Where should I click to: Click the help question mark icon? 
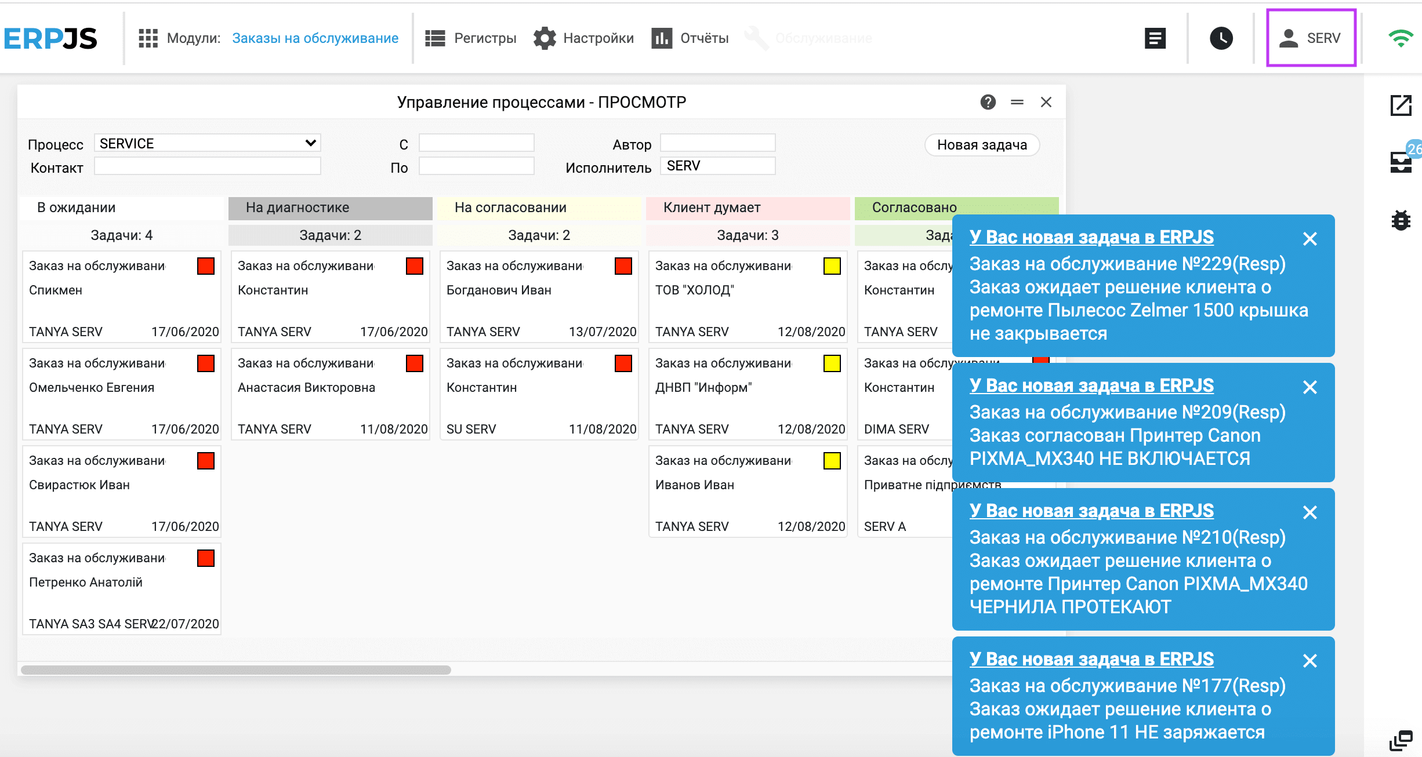pyautogui.click(x=988, y=102)
